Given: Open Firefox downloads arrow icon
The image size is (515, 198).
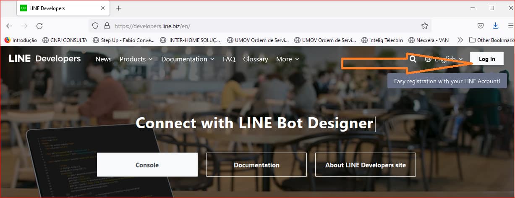Looking at the screenshot, I should (x=495, y=26).
